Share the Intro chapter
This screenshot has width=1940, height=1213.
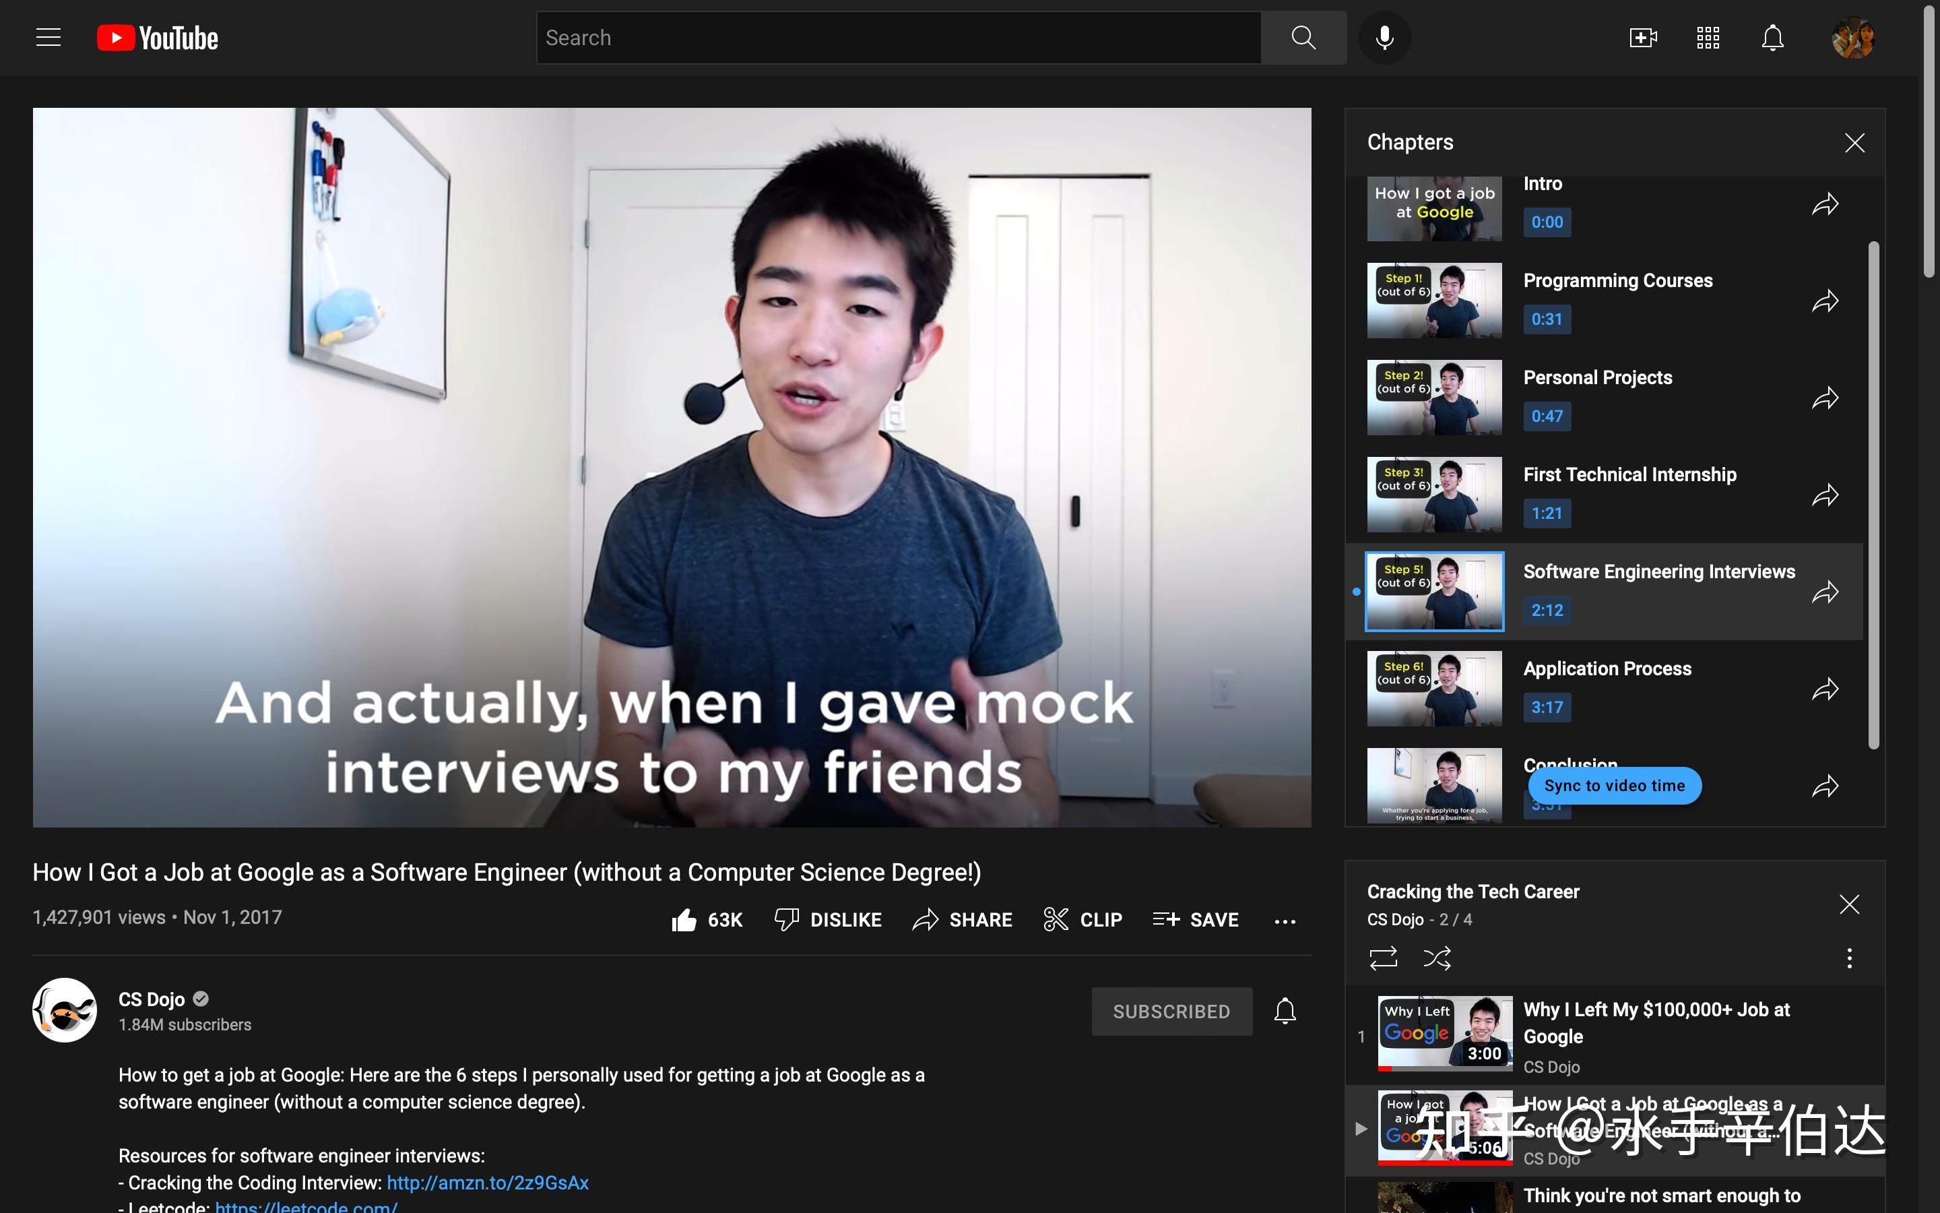click(1825, 204)
